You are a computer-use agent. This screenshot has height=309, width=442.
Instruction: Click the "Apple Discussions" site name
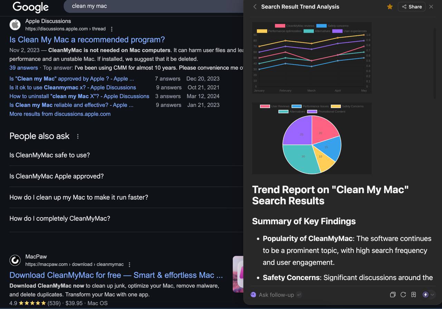pyautogui.click(x=48, y=21)
